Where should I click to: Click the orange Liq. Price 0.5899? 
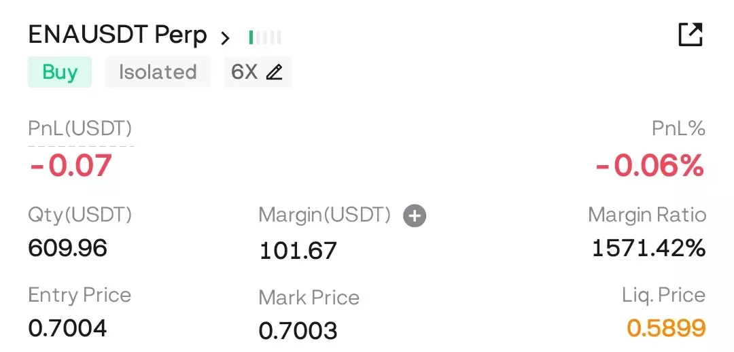(x=666, y=328)
